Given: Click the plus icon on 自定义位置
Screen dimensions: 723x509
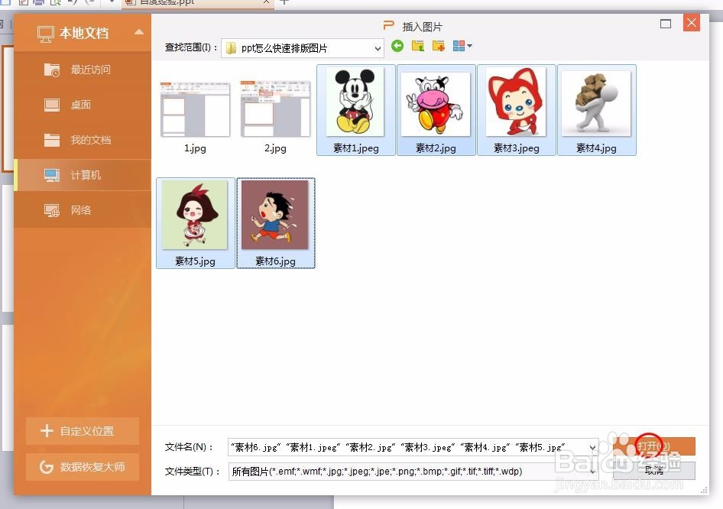Looking at the screenshot, I should tap(47, 430).
